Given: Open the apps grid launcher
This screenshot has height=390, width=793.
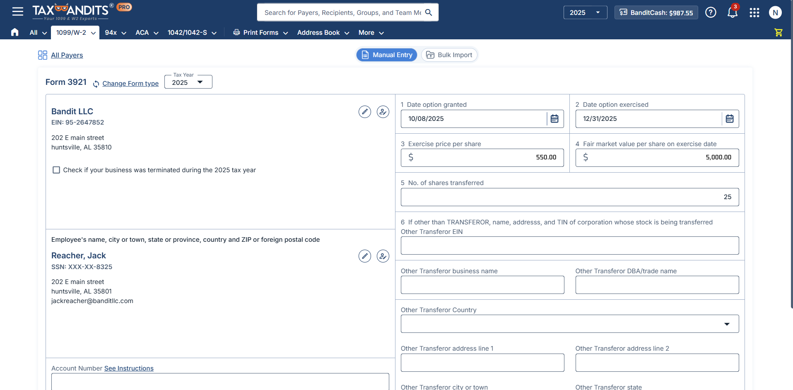Looking at the screenshot, I should click(x=754, y=12).
